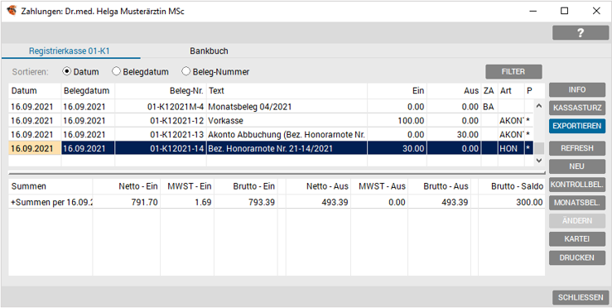Click the 100.00 Ein amount cell

pos(397,121)
